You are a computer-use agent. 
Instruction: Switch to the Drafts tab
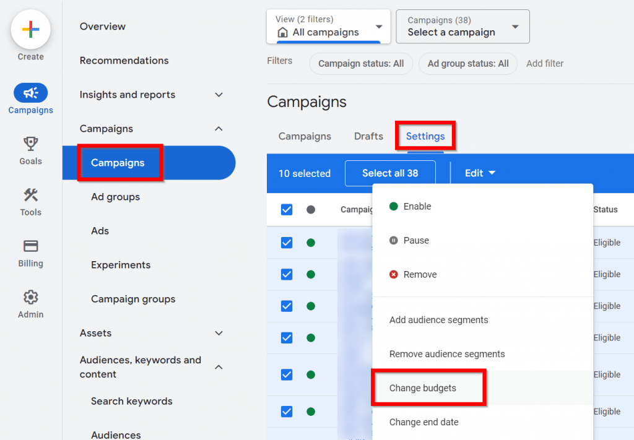(368, 136)
